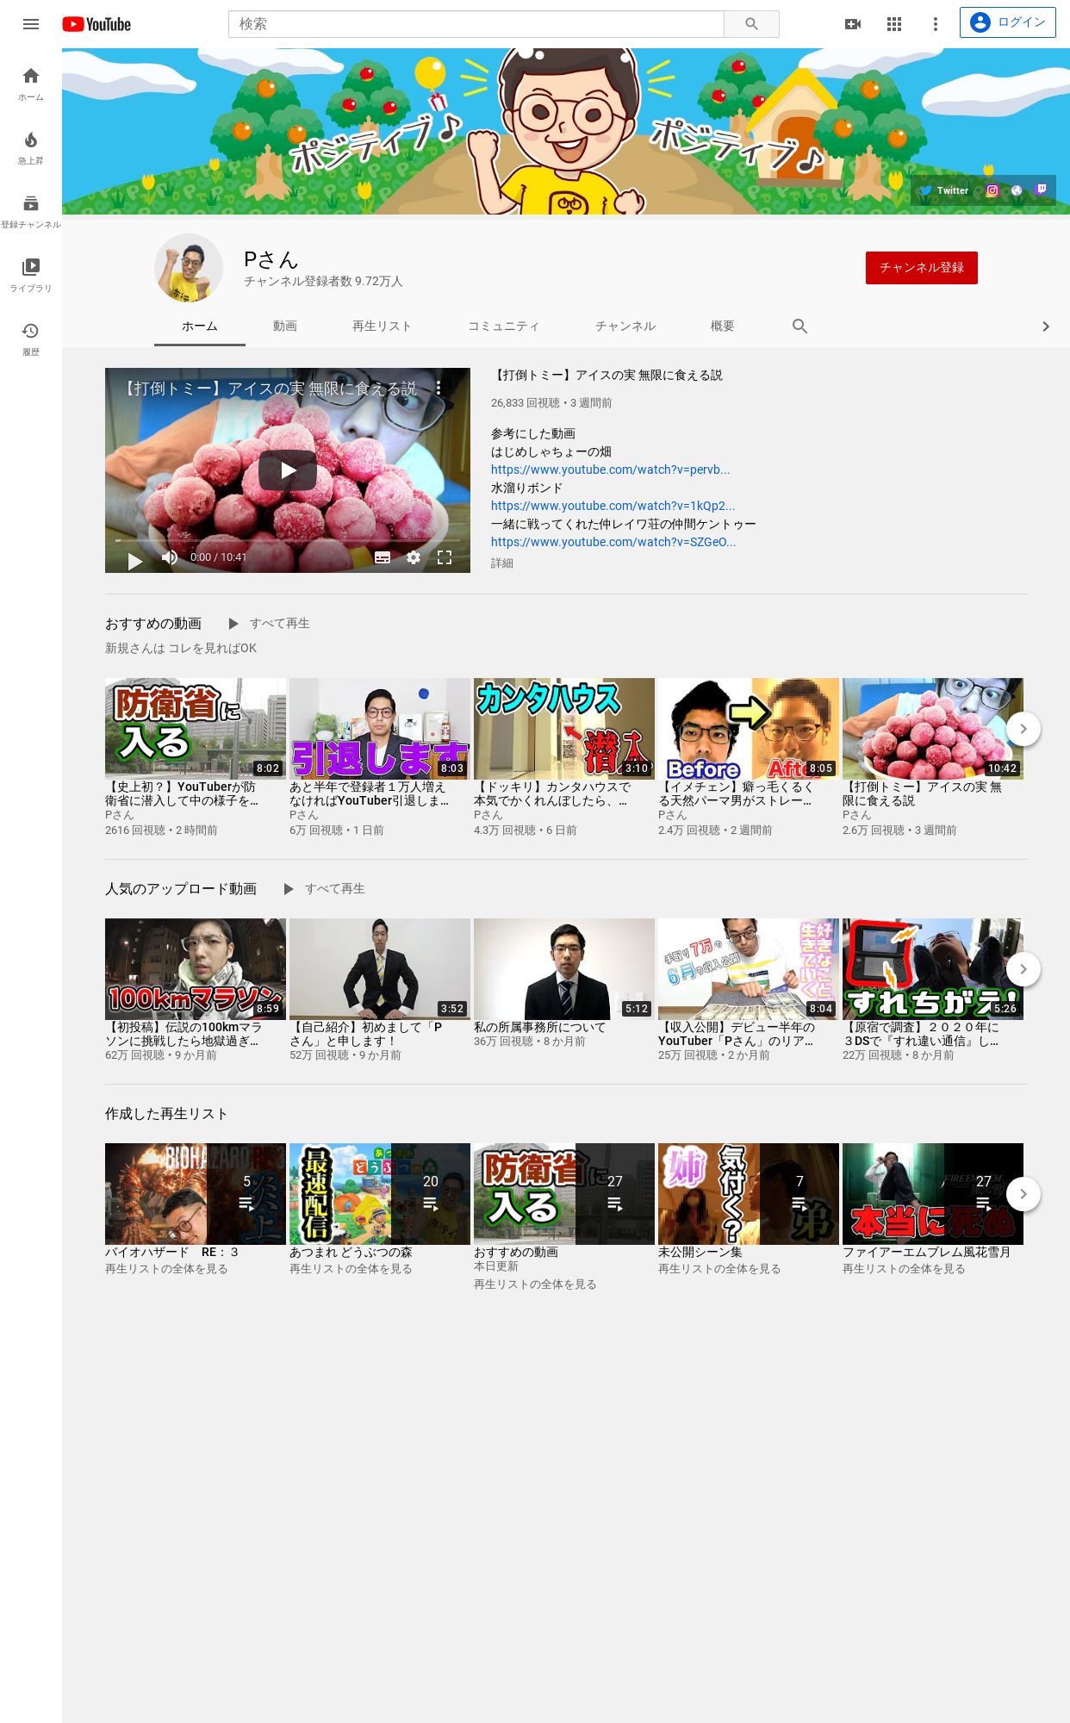
Task: Open the おすすめの動画 section heading
Action: 153,623
